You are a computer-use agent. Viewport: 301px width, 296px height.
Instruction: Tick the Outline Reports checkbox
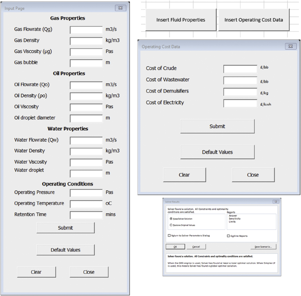[228, 236]
